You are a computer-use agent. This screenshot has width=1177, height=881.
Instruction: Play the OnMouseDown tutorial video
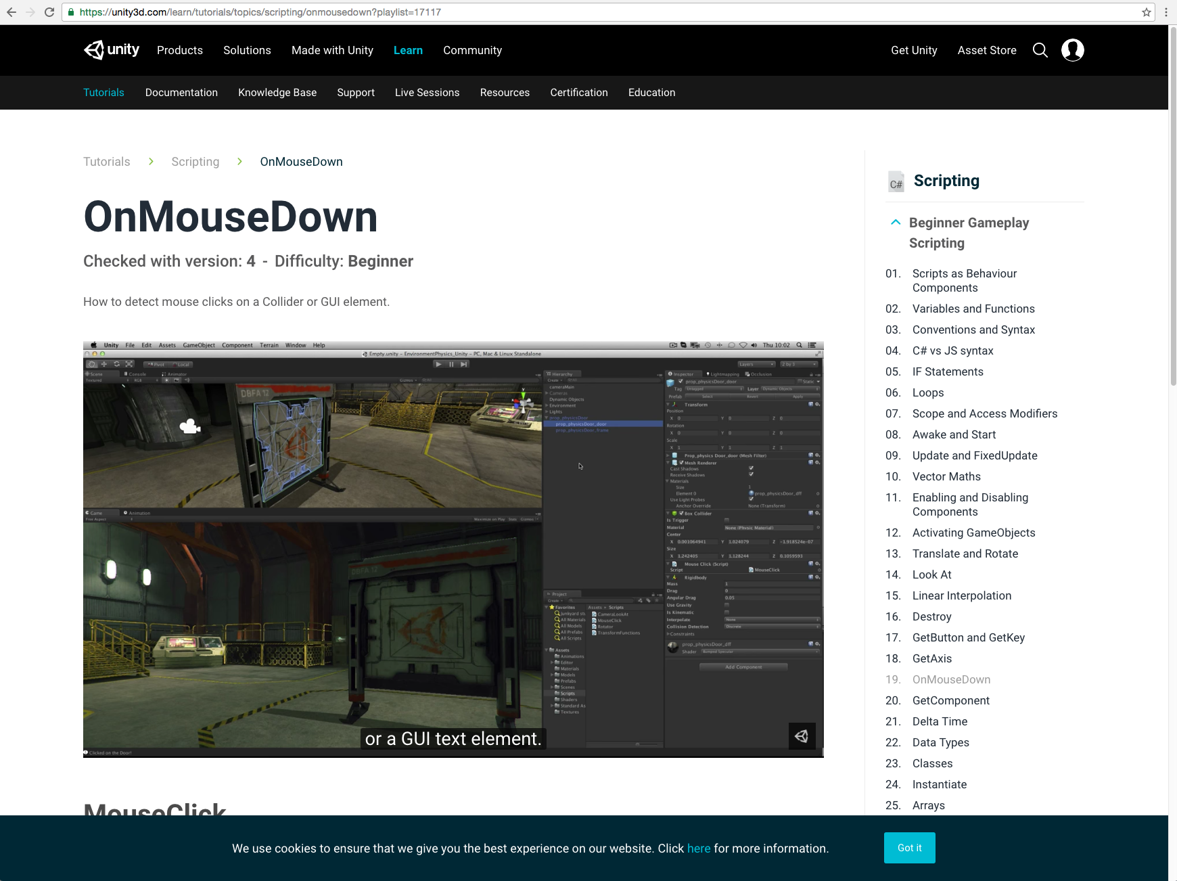point(453,549)
